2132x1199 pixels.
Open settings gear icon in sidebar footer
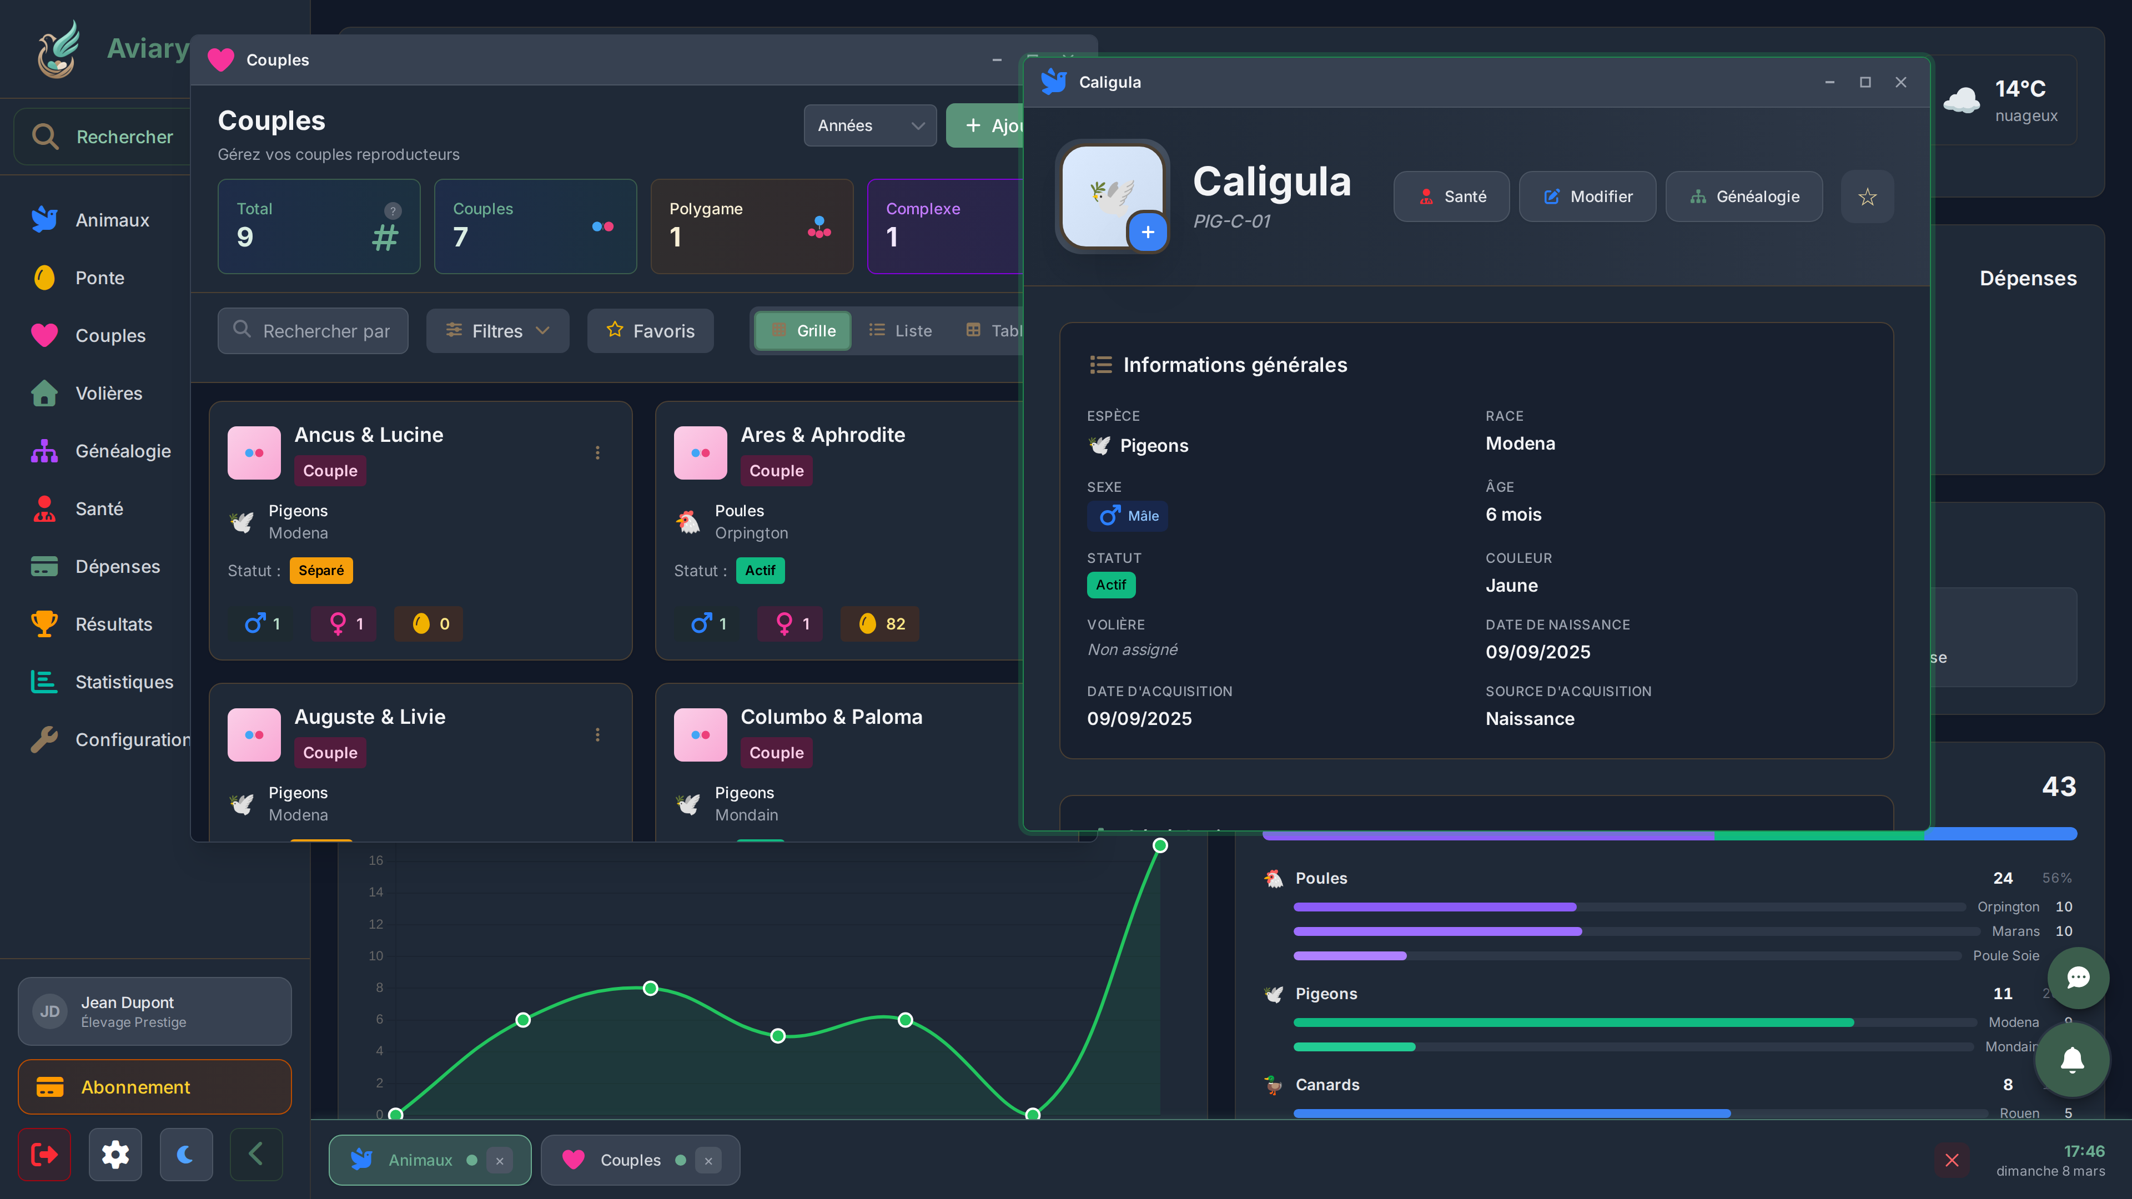click(115, 1155)
